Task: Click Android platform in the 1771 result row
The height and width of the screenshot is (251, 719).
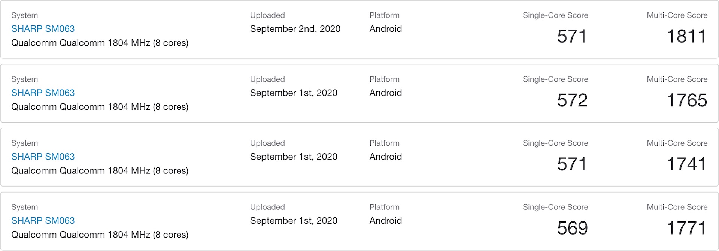Action: point(385,221)
